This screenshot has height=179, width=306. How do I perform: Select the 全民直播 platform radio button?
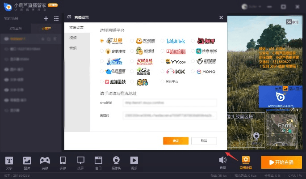162,51
